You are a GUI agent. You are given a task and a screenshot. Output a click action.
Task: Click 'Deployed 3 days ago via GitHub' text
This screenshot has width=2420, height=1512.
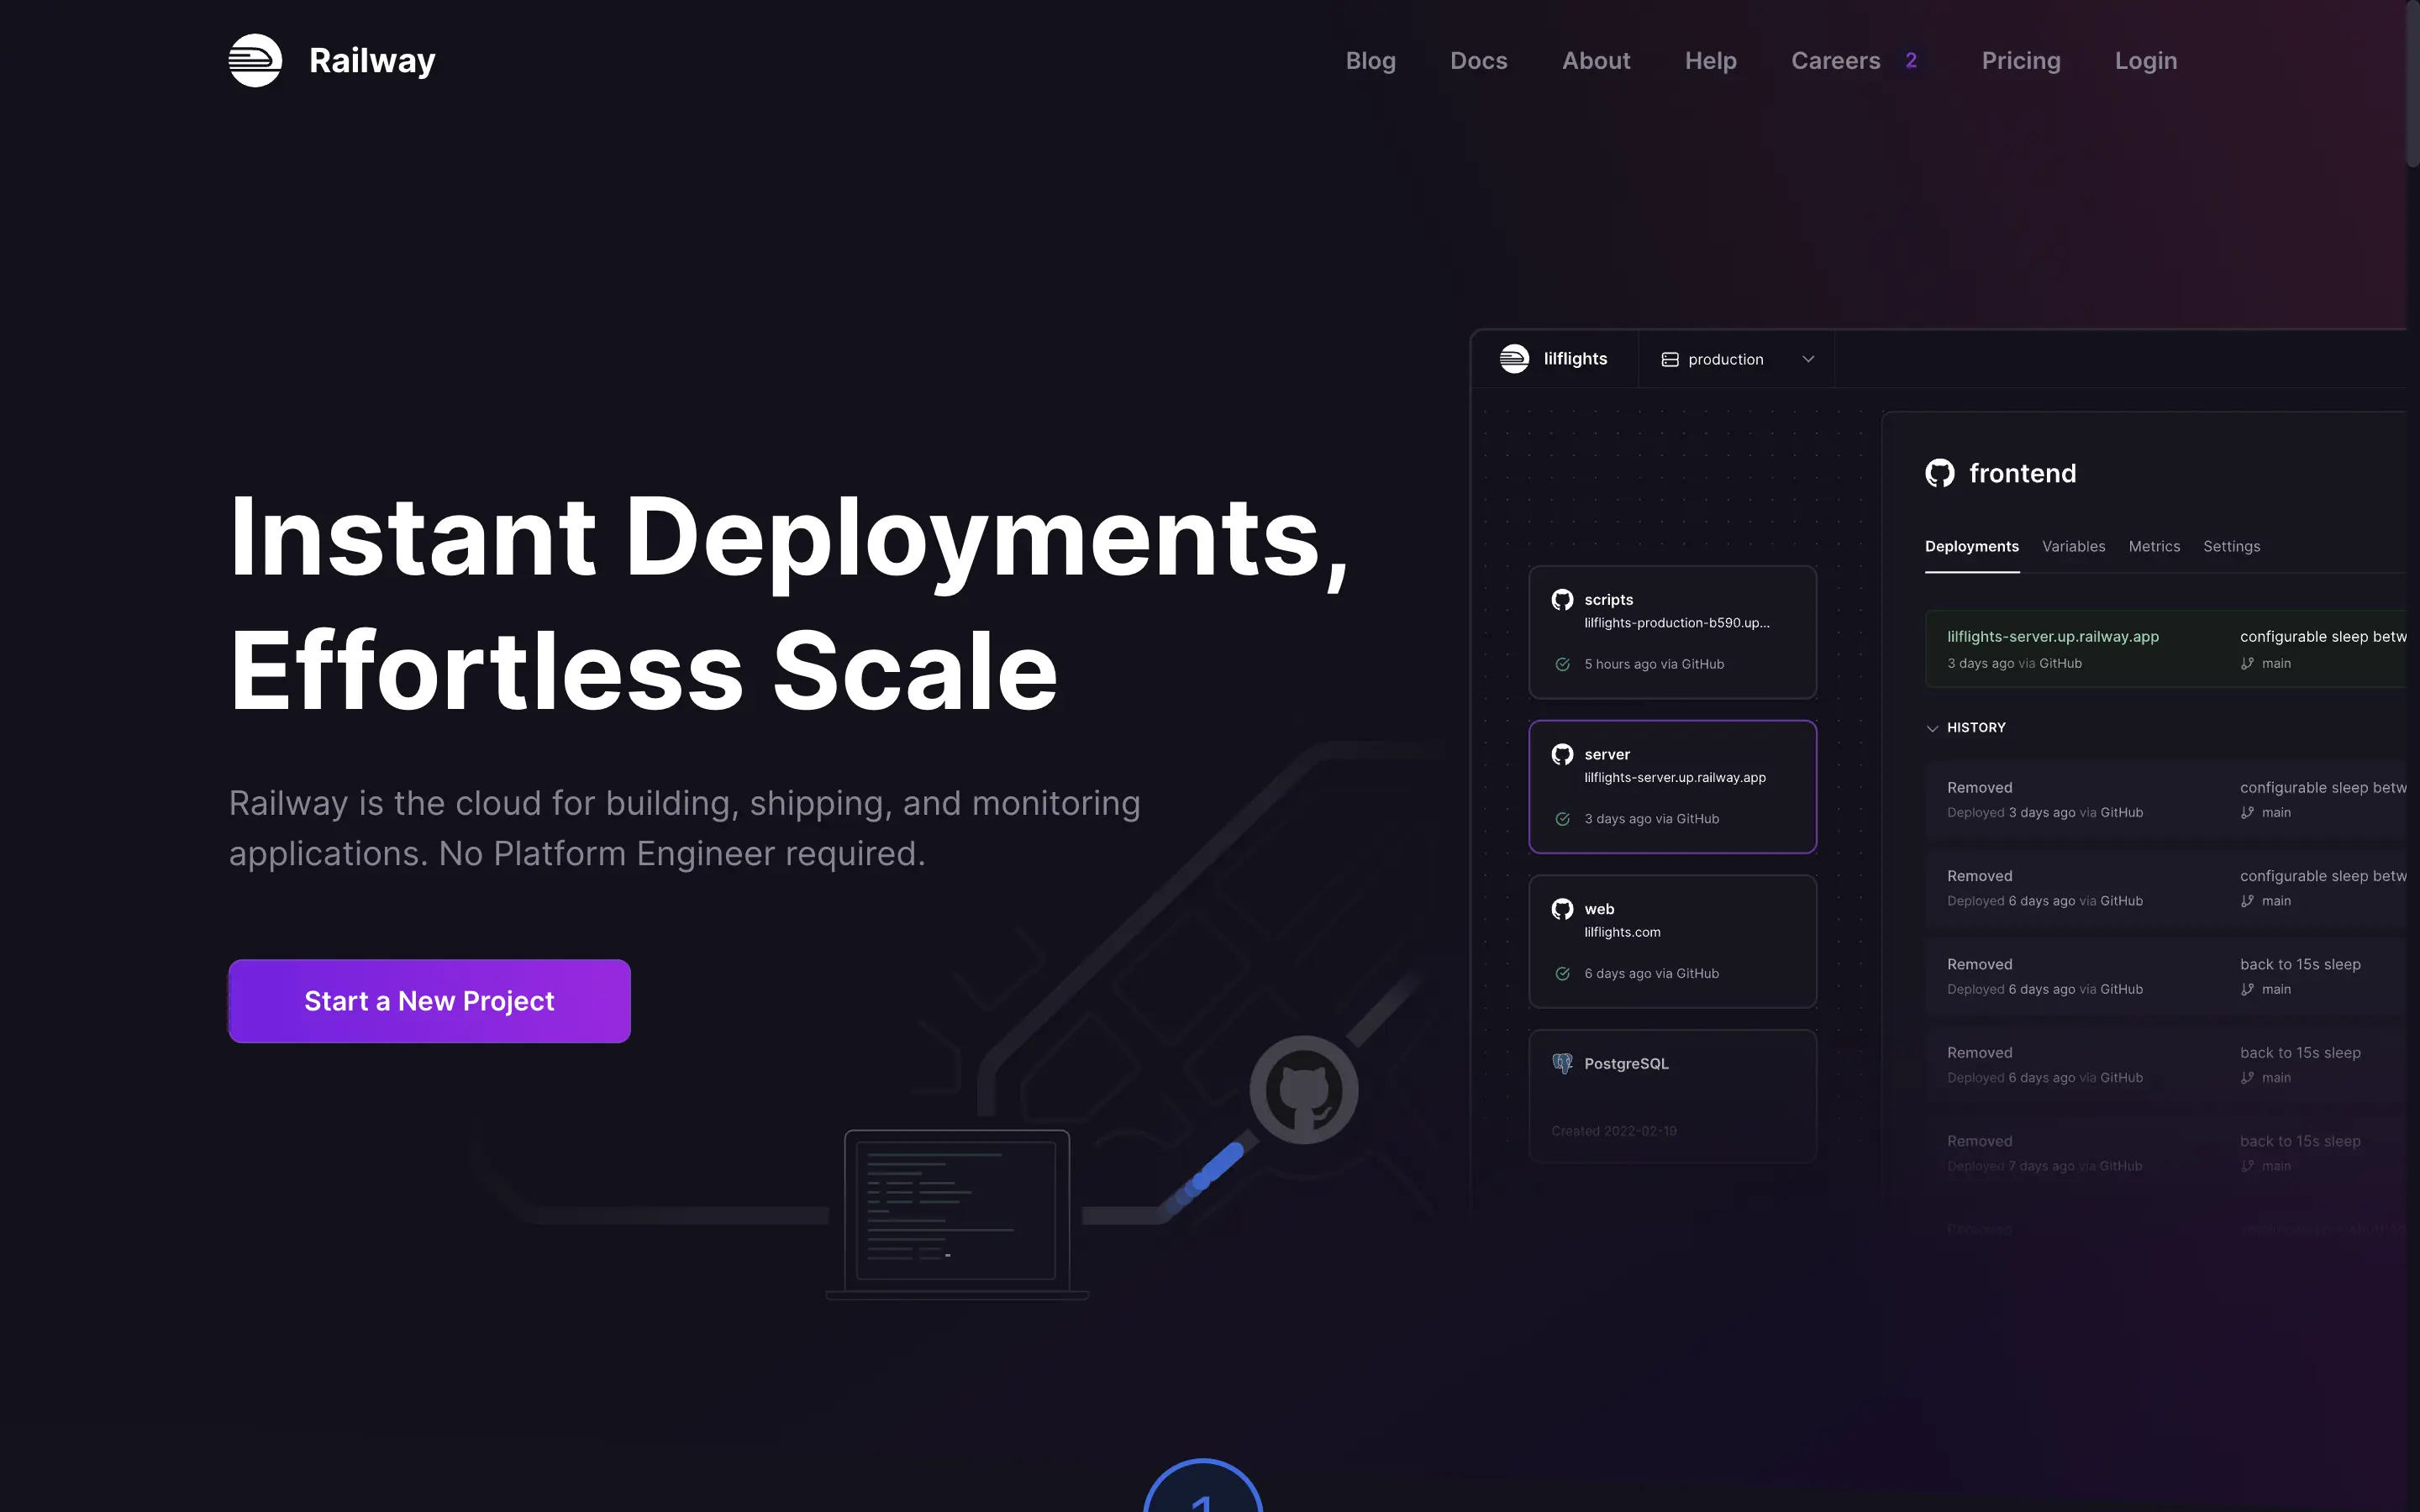(2044, 813)
